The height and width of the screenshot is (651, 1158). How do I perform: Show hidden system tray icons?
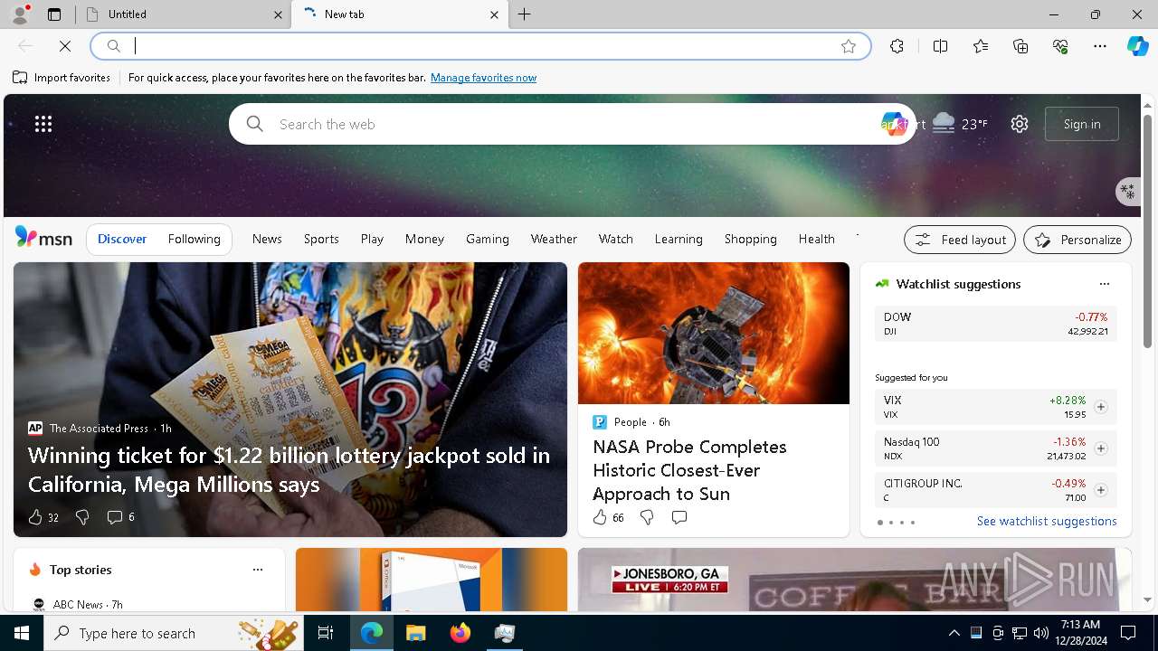[x=954, y=633]
